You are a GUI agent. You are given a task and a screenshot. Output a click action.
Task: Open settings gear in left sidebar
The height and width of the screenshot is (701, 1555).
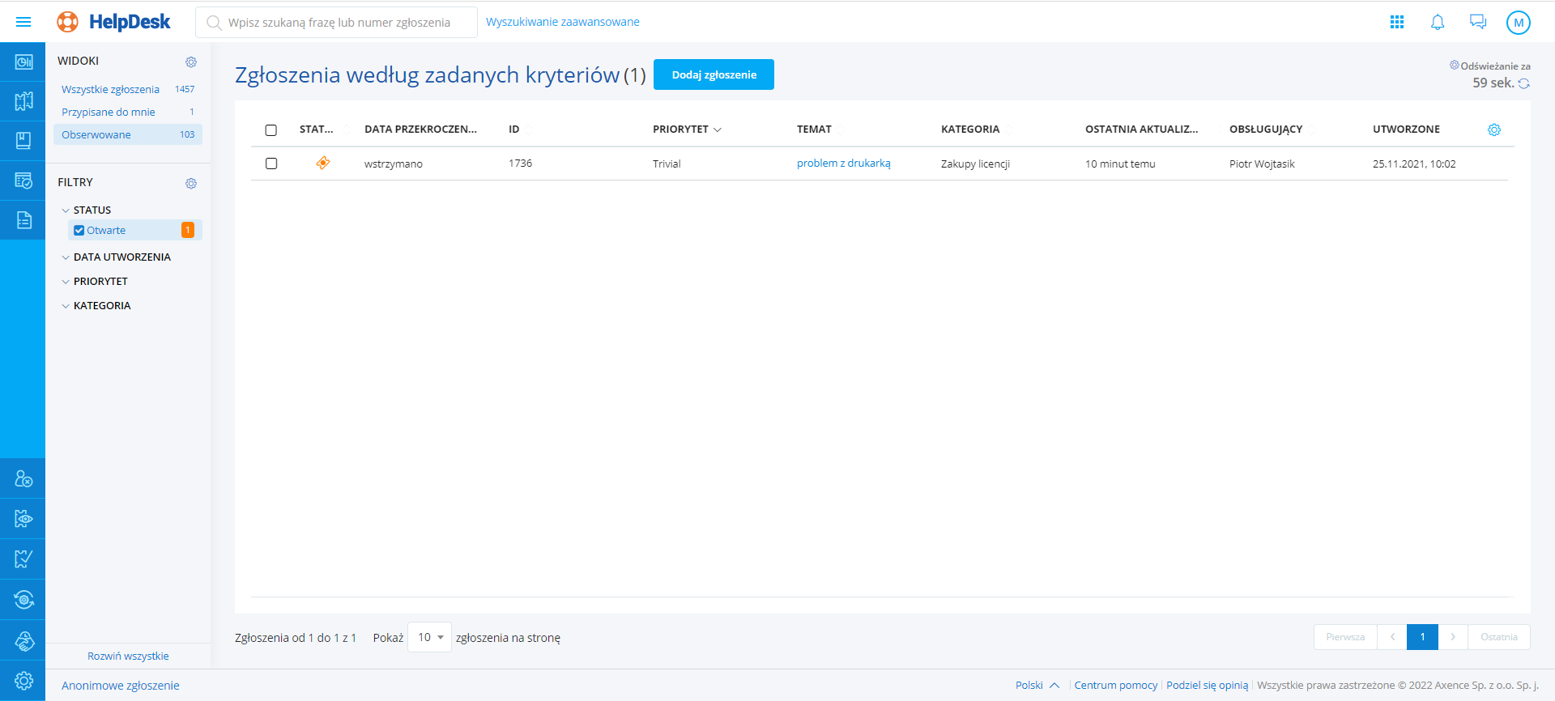23,681
